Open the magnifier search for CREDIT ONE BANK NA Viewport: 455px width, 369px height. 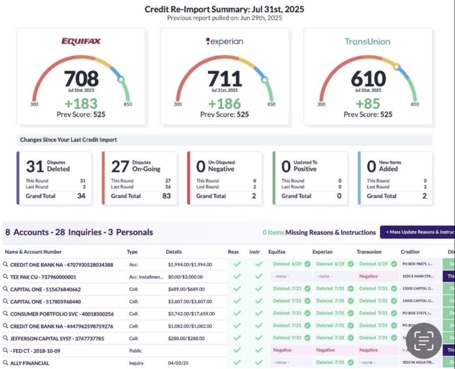[6, 264]
